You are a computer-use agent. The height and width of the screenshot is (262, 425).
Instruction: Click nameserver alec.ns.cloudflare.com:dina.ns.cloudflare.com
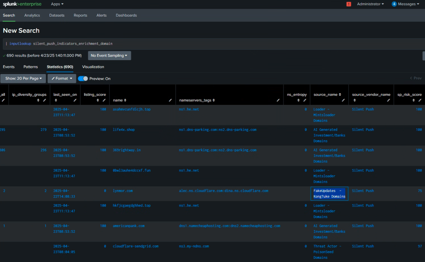[224, 191]
